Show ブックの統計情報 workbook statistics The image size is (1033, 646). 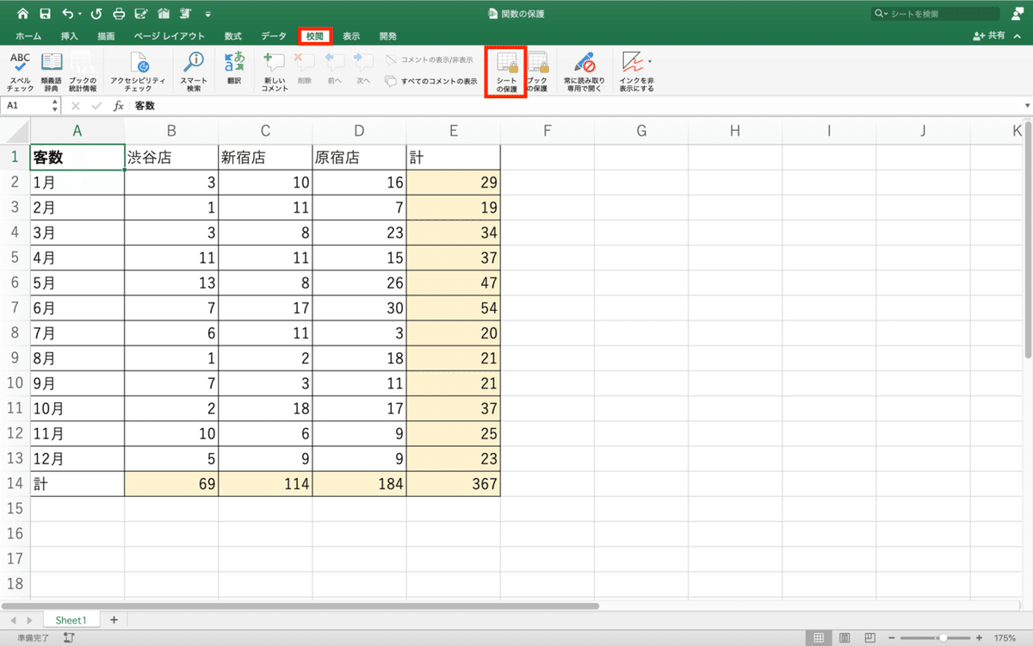(83, 69)
